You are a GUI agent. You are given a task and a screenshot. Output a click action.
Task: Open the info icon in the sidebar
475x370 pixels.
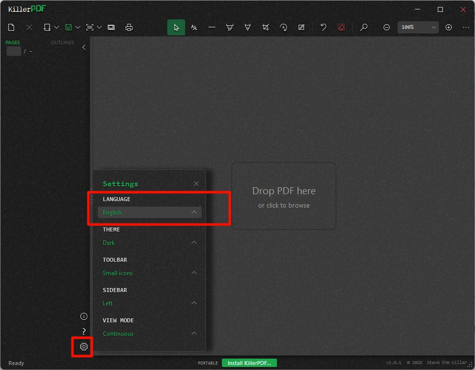(83, 316)
